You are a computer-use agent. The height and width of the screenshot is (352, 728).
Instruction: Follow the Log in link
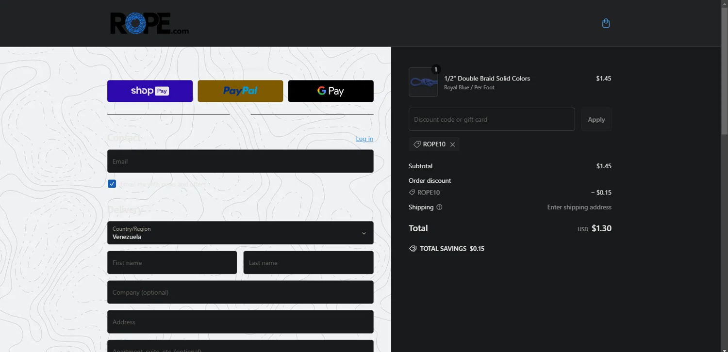pos(364,139)
